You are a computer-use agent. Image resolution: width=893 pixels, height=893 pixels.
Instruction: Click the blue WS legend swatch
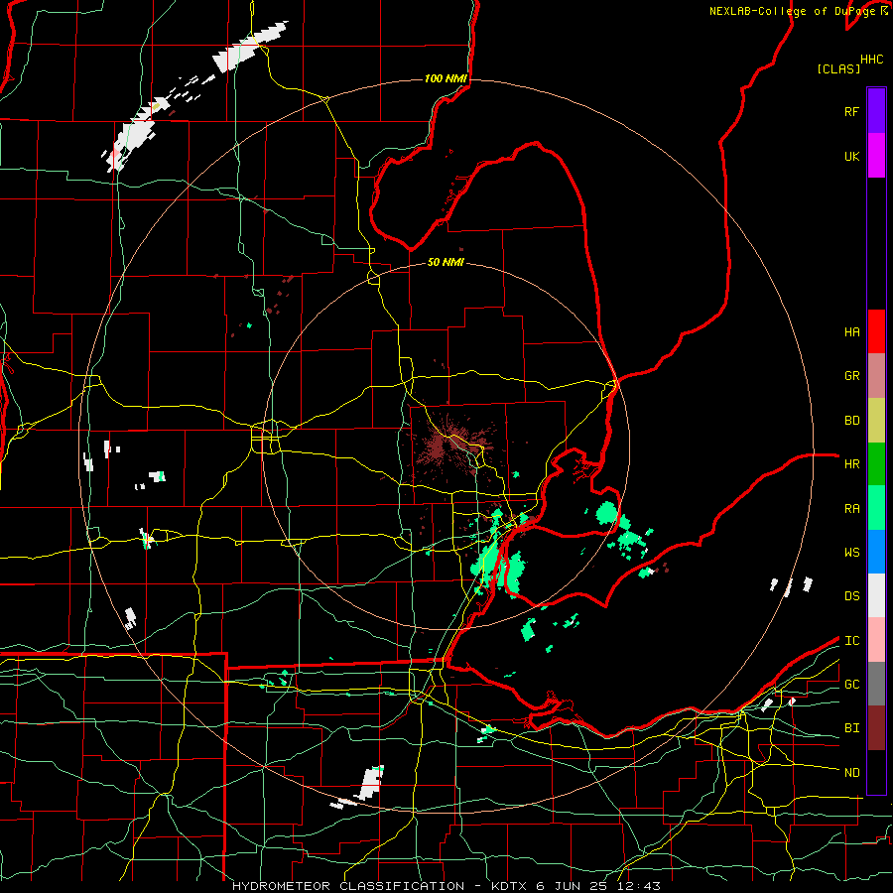(876, 552)
